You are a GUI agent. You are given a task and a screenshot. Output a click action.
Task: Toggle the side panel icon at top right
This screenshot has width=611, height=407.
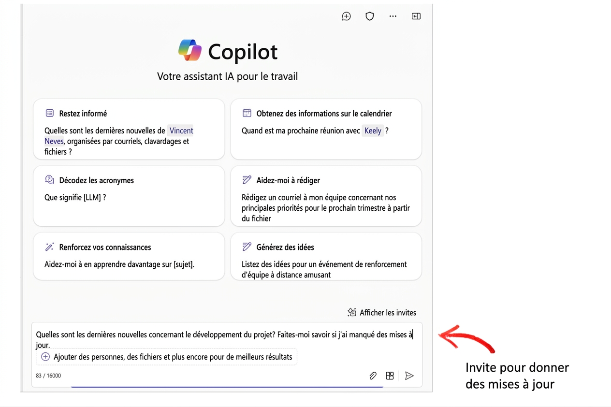416,16
